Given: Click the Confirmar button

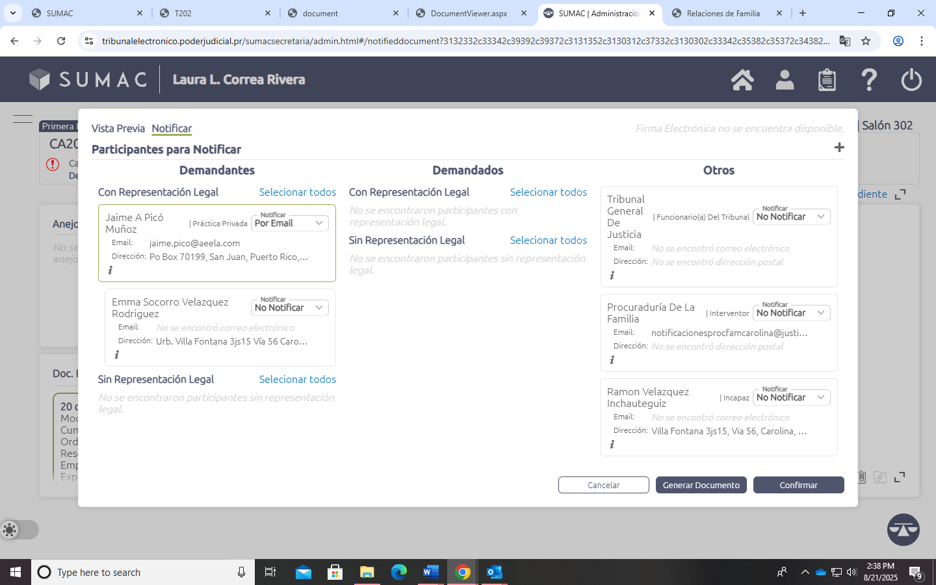Looking at the screenshot, I should 798,485.
